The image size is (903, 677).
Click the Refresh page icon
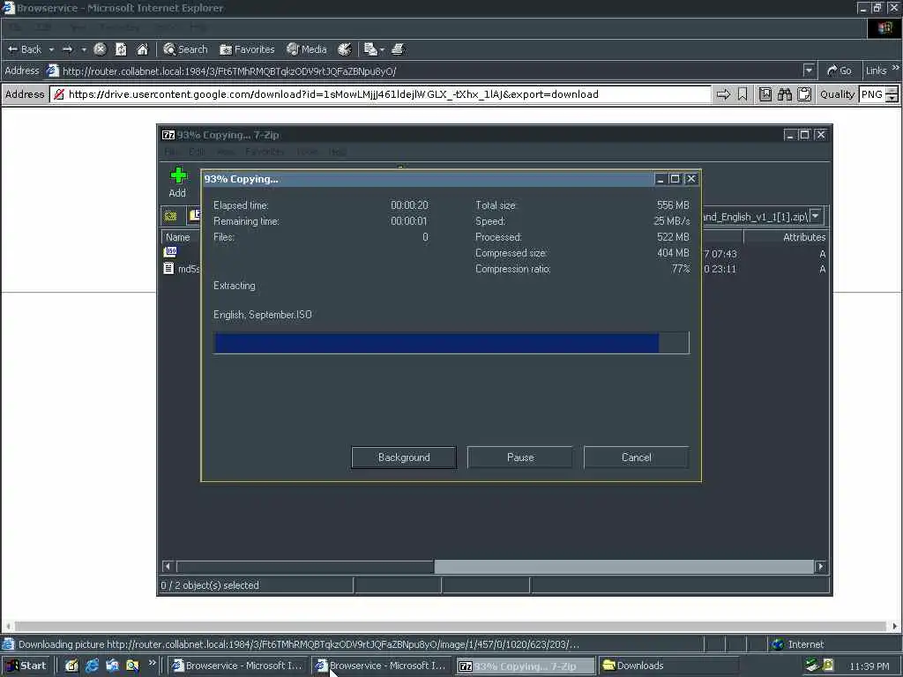(121, 49)
